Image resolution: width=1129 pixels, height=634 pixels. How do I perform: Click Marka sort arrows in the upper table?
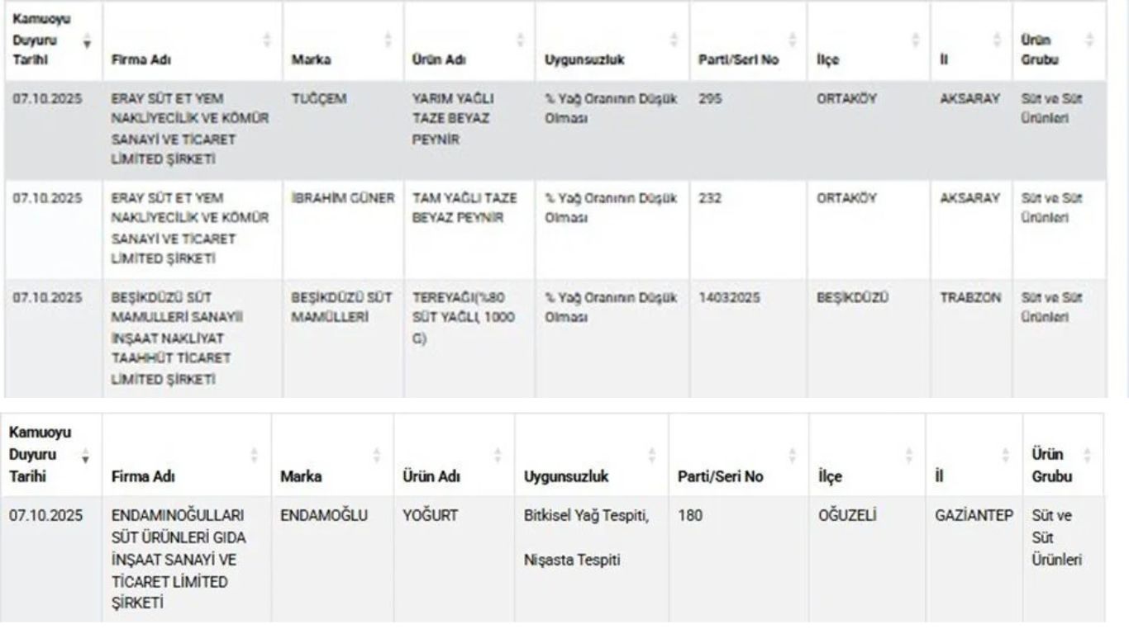pos(389,38)
